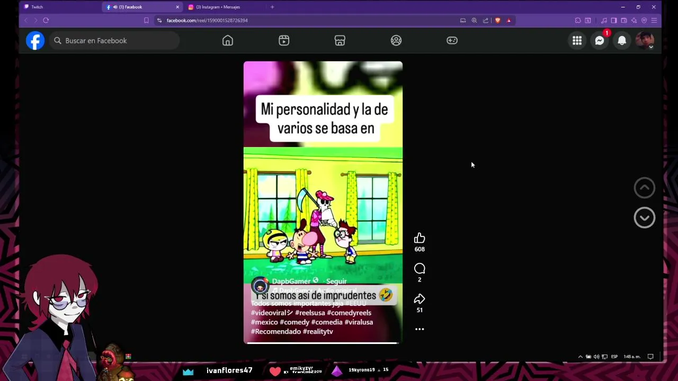Open Brave Rewards triangle icon

tap(508, 20)
